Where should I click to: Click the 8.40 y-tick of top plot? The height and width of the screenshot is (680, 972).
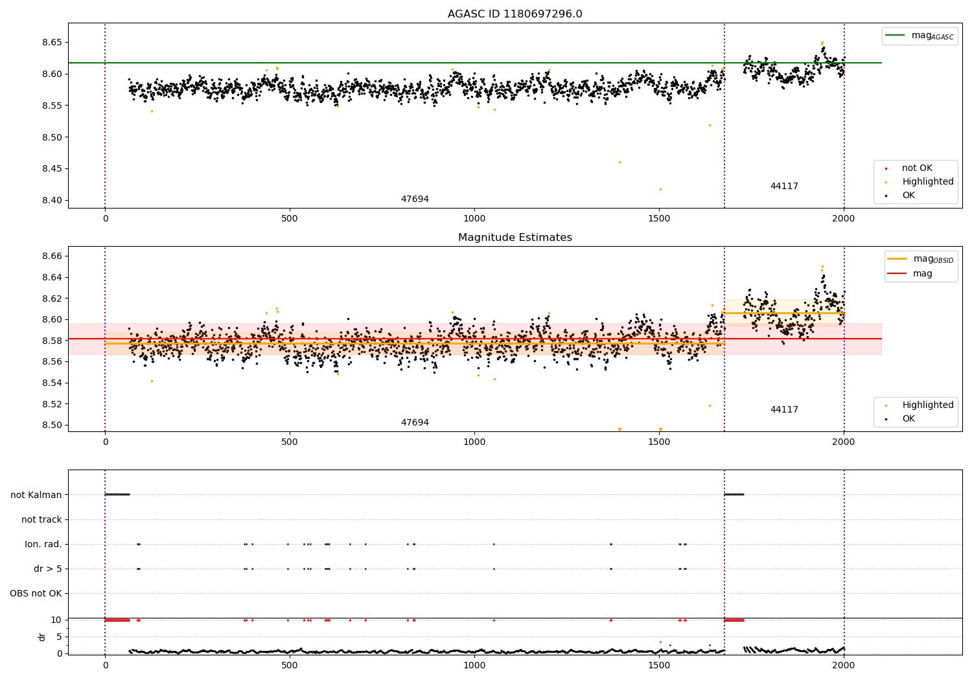pos(52,200)
